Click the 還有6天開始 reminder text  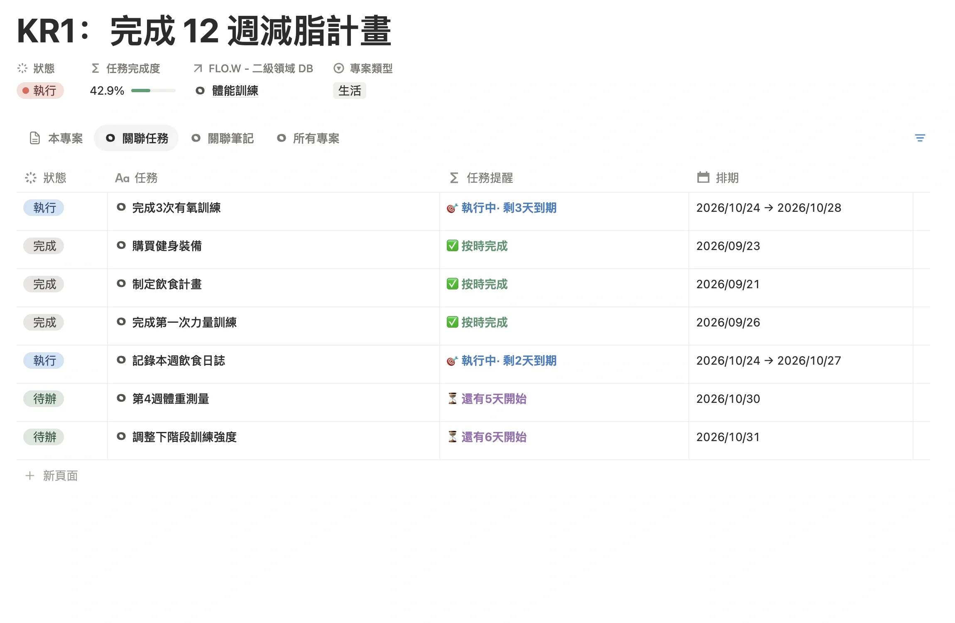494,437
